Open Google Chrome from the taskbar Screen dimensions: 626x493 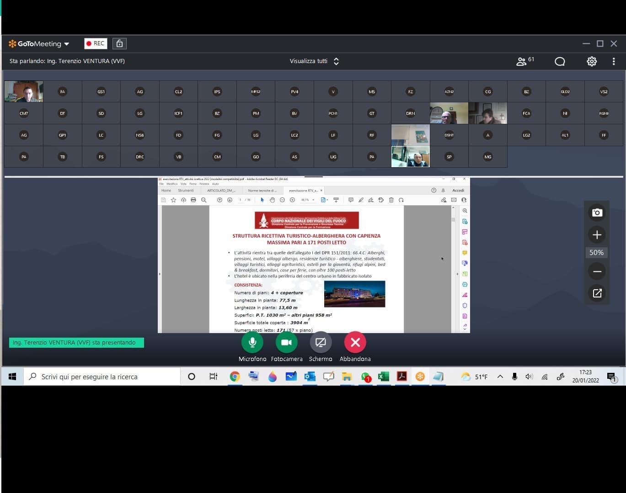coord(235,376)
